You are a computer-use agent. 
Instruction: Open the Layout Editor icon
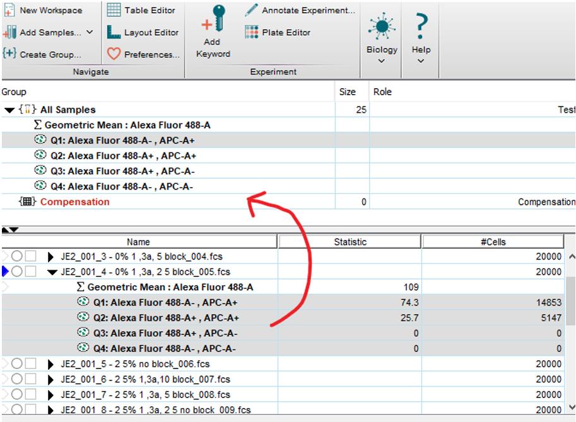click(x=114, y=32)
